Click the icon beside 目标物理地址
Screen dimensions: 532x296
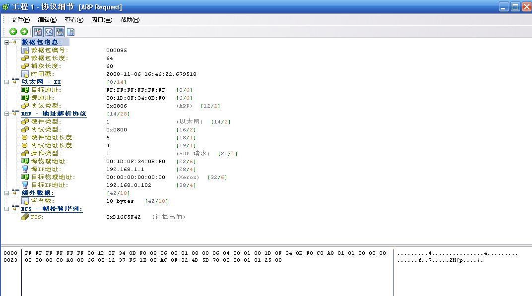pyautogui.click(x=25, y=177)
